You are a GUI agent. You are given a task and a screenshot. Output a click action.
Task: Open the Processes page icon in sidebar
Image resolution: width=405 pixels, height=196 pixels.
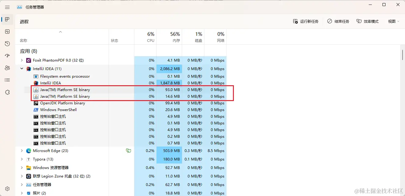pos(7,19)
